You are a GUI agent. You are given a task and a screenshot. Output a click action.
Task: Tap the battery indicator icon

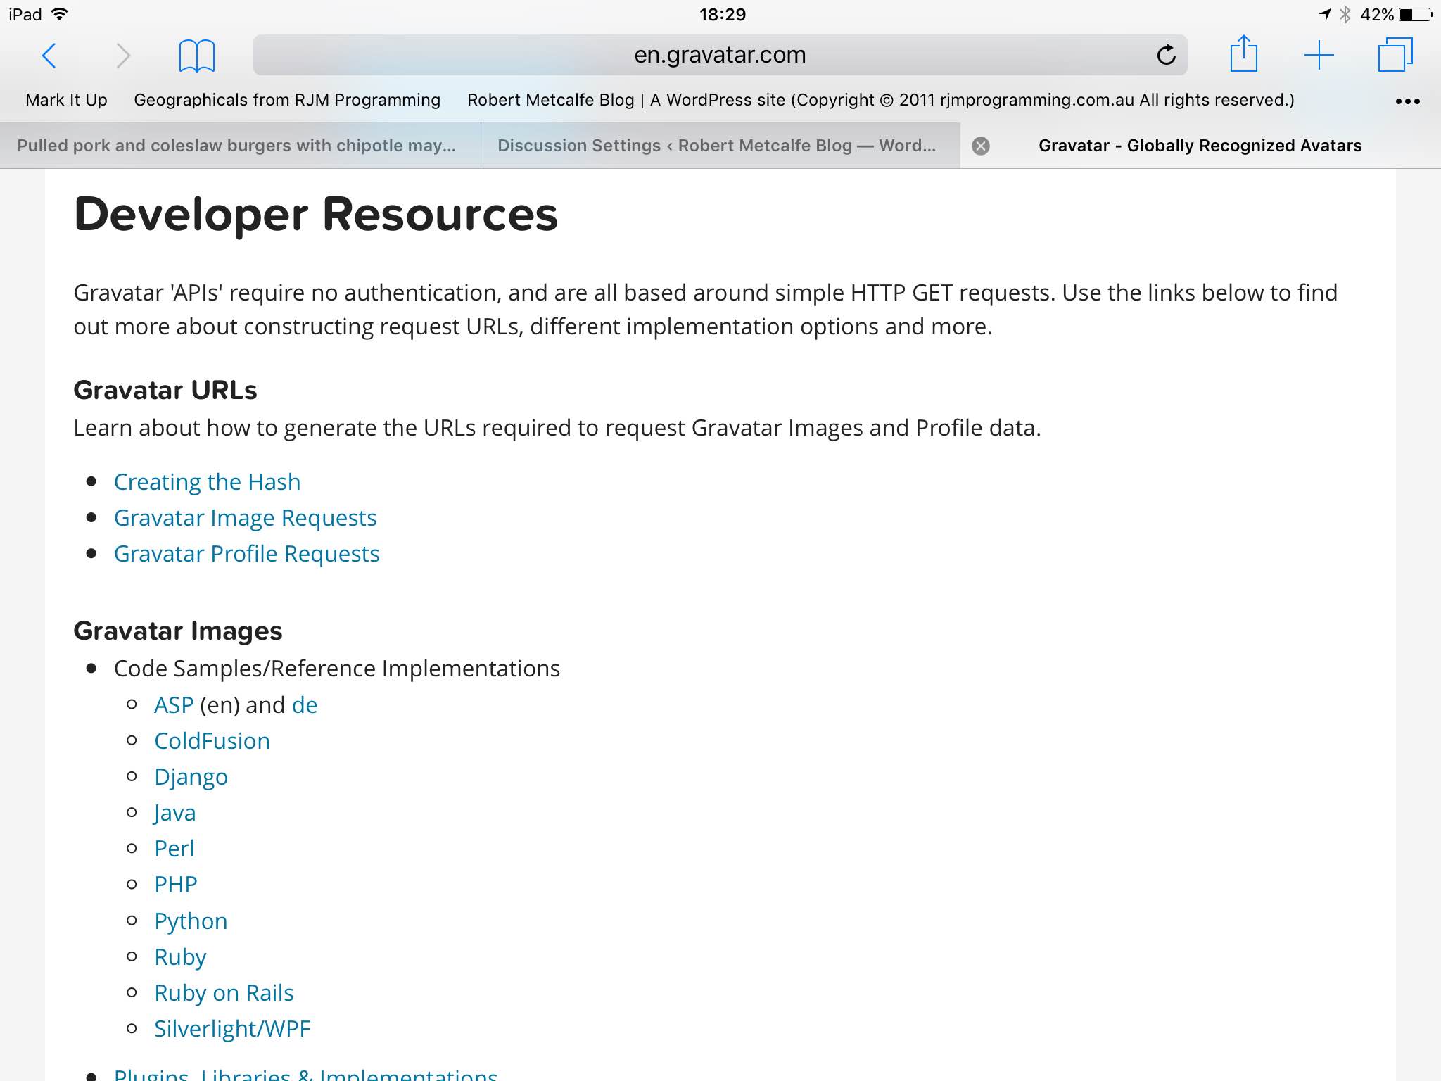(1416, 14)
